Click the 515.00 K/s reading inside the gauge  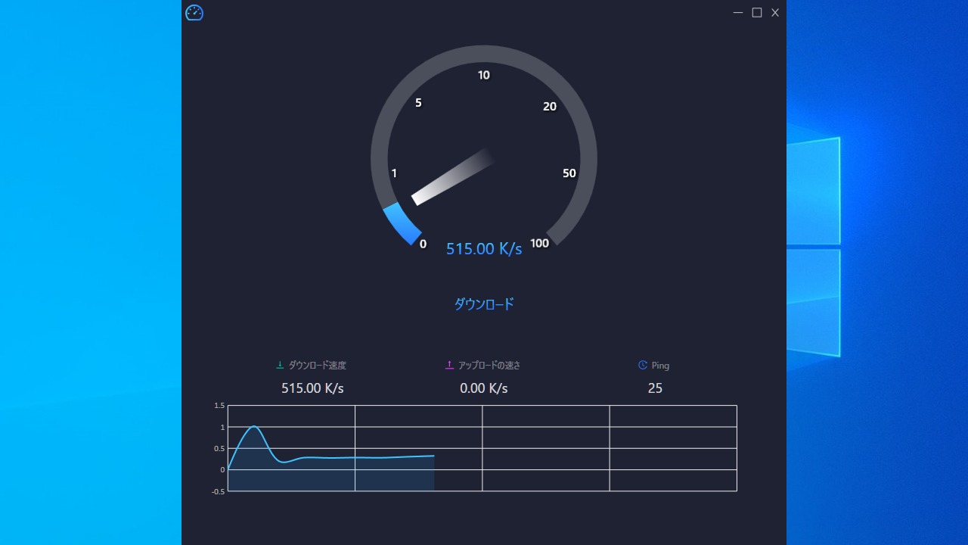point(484,249)
